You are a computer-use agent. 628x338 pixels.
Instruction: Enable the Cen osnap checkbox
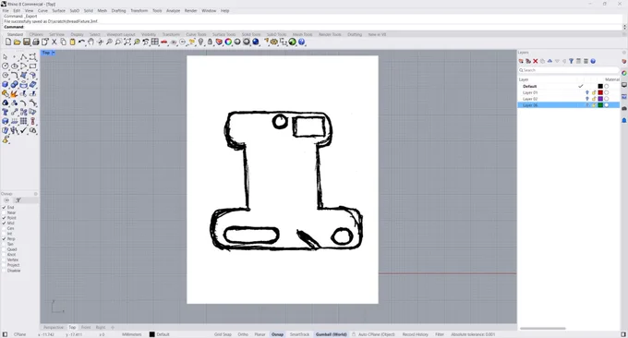(4, 228)
